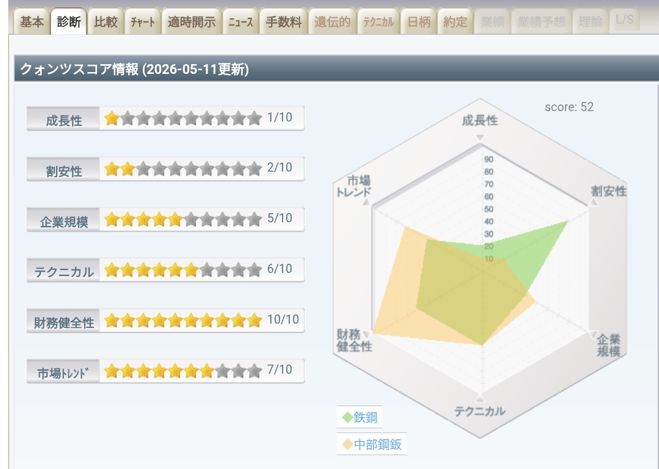Click the 鉄鋼 legend link
Viewport: 659px width, 469px height.
coord(366,417)
